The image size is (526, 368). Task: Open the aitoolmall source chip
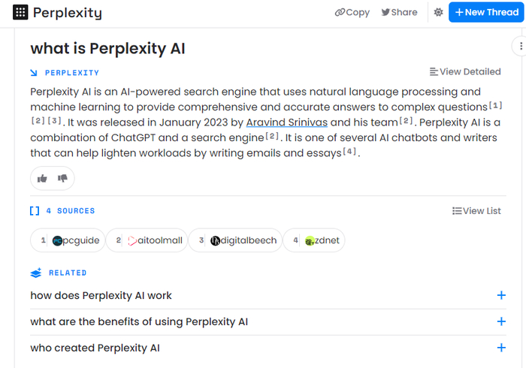147,240
